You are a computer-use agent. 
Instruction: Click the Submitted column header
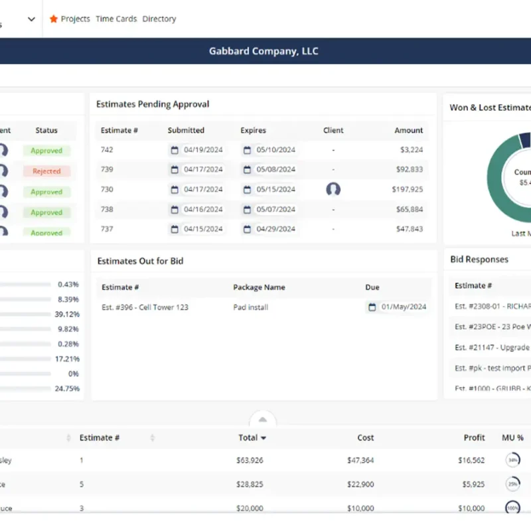click(186, 130)
